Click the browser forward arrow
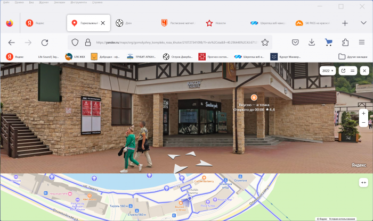 tap(28, 42)
